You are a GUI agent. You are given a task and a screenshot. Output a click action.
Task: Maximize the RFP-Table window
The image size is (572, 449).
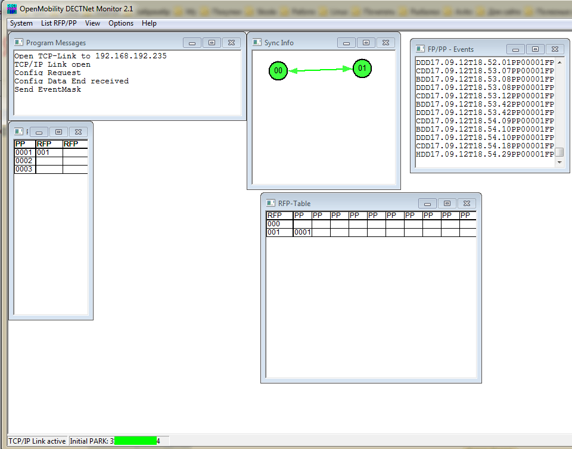[447, 204]
